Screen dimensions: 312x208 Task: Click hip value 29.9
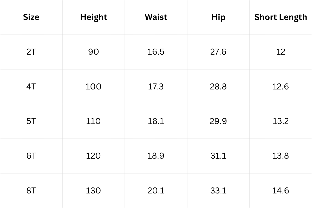click(218, 121)
